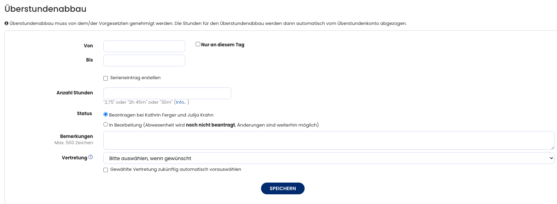This screenshot has width=557, height=204.
Task: Click the 'Überstundenabbau' page heading
Action: coord(46,9)
